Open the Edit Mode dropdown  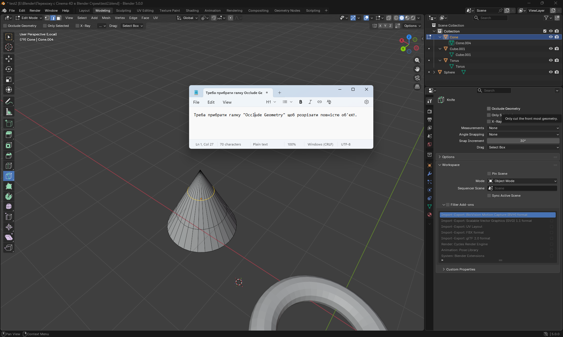29,18
